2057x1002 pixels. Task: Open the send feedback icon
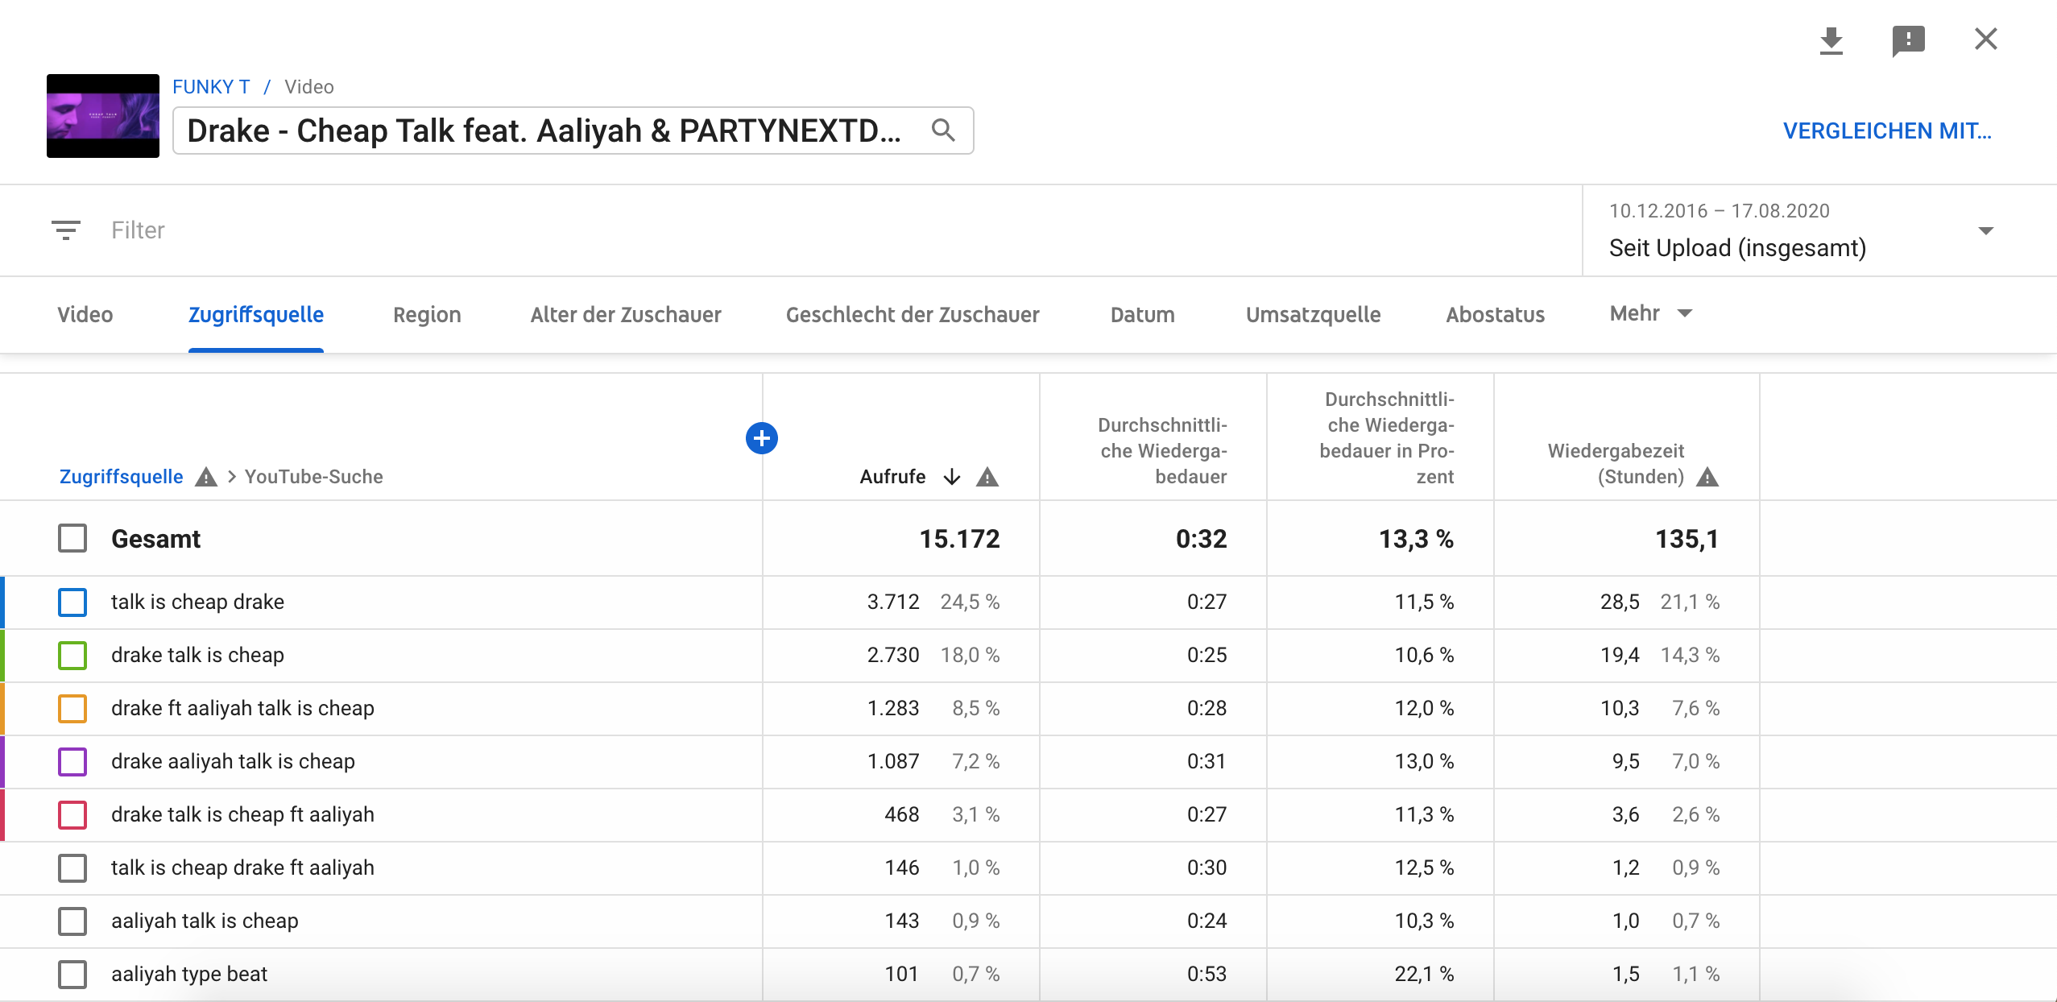pyautogui.click(x=1908, y=40)
